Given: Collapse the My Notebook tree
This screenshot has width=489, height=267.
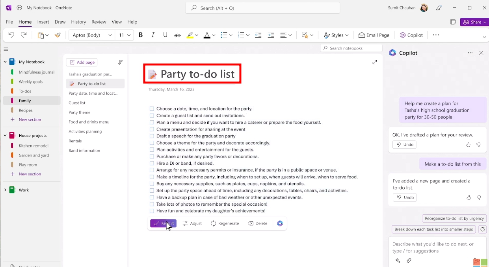Looking at the screenshot, I should (x=6, y=62).
